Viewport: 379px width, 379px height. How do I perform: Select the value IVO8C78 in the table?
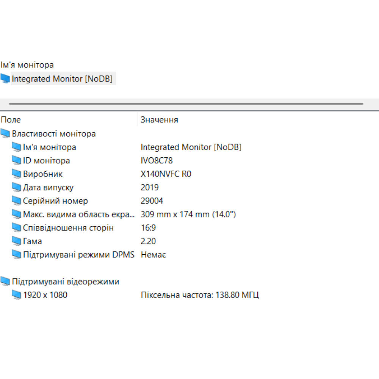[x=157, y=160]
